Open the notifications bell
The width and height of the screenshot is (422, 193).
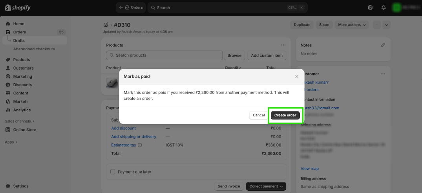(x=384, y=7)
